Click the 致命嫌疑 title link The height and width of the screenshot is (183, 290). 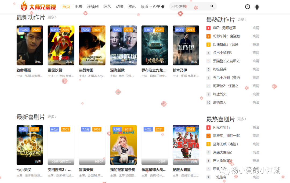[24, 70]
